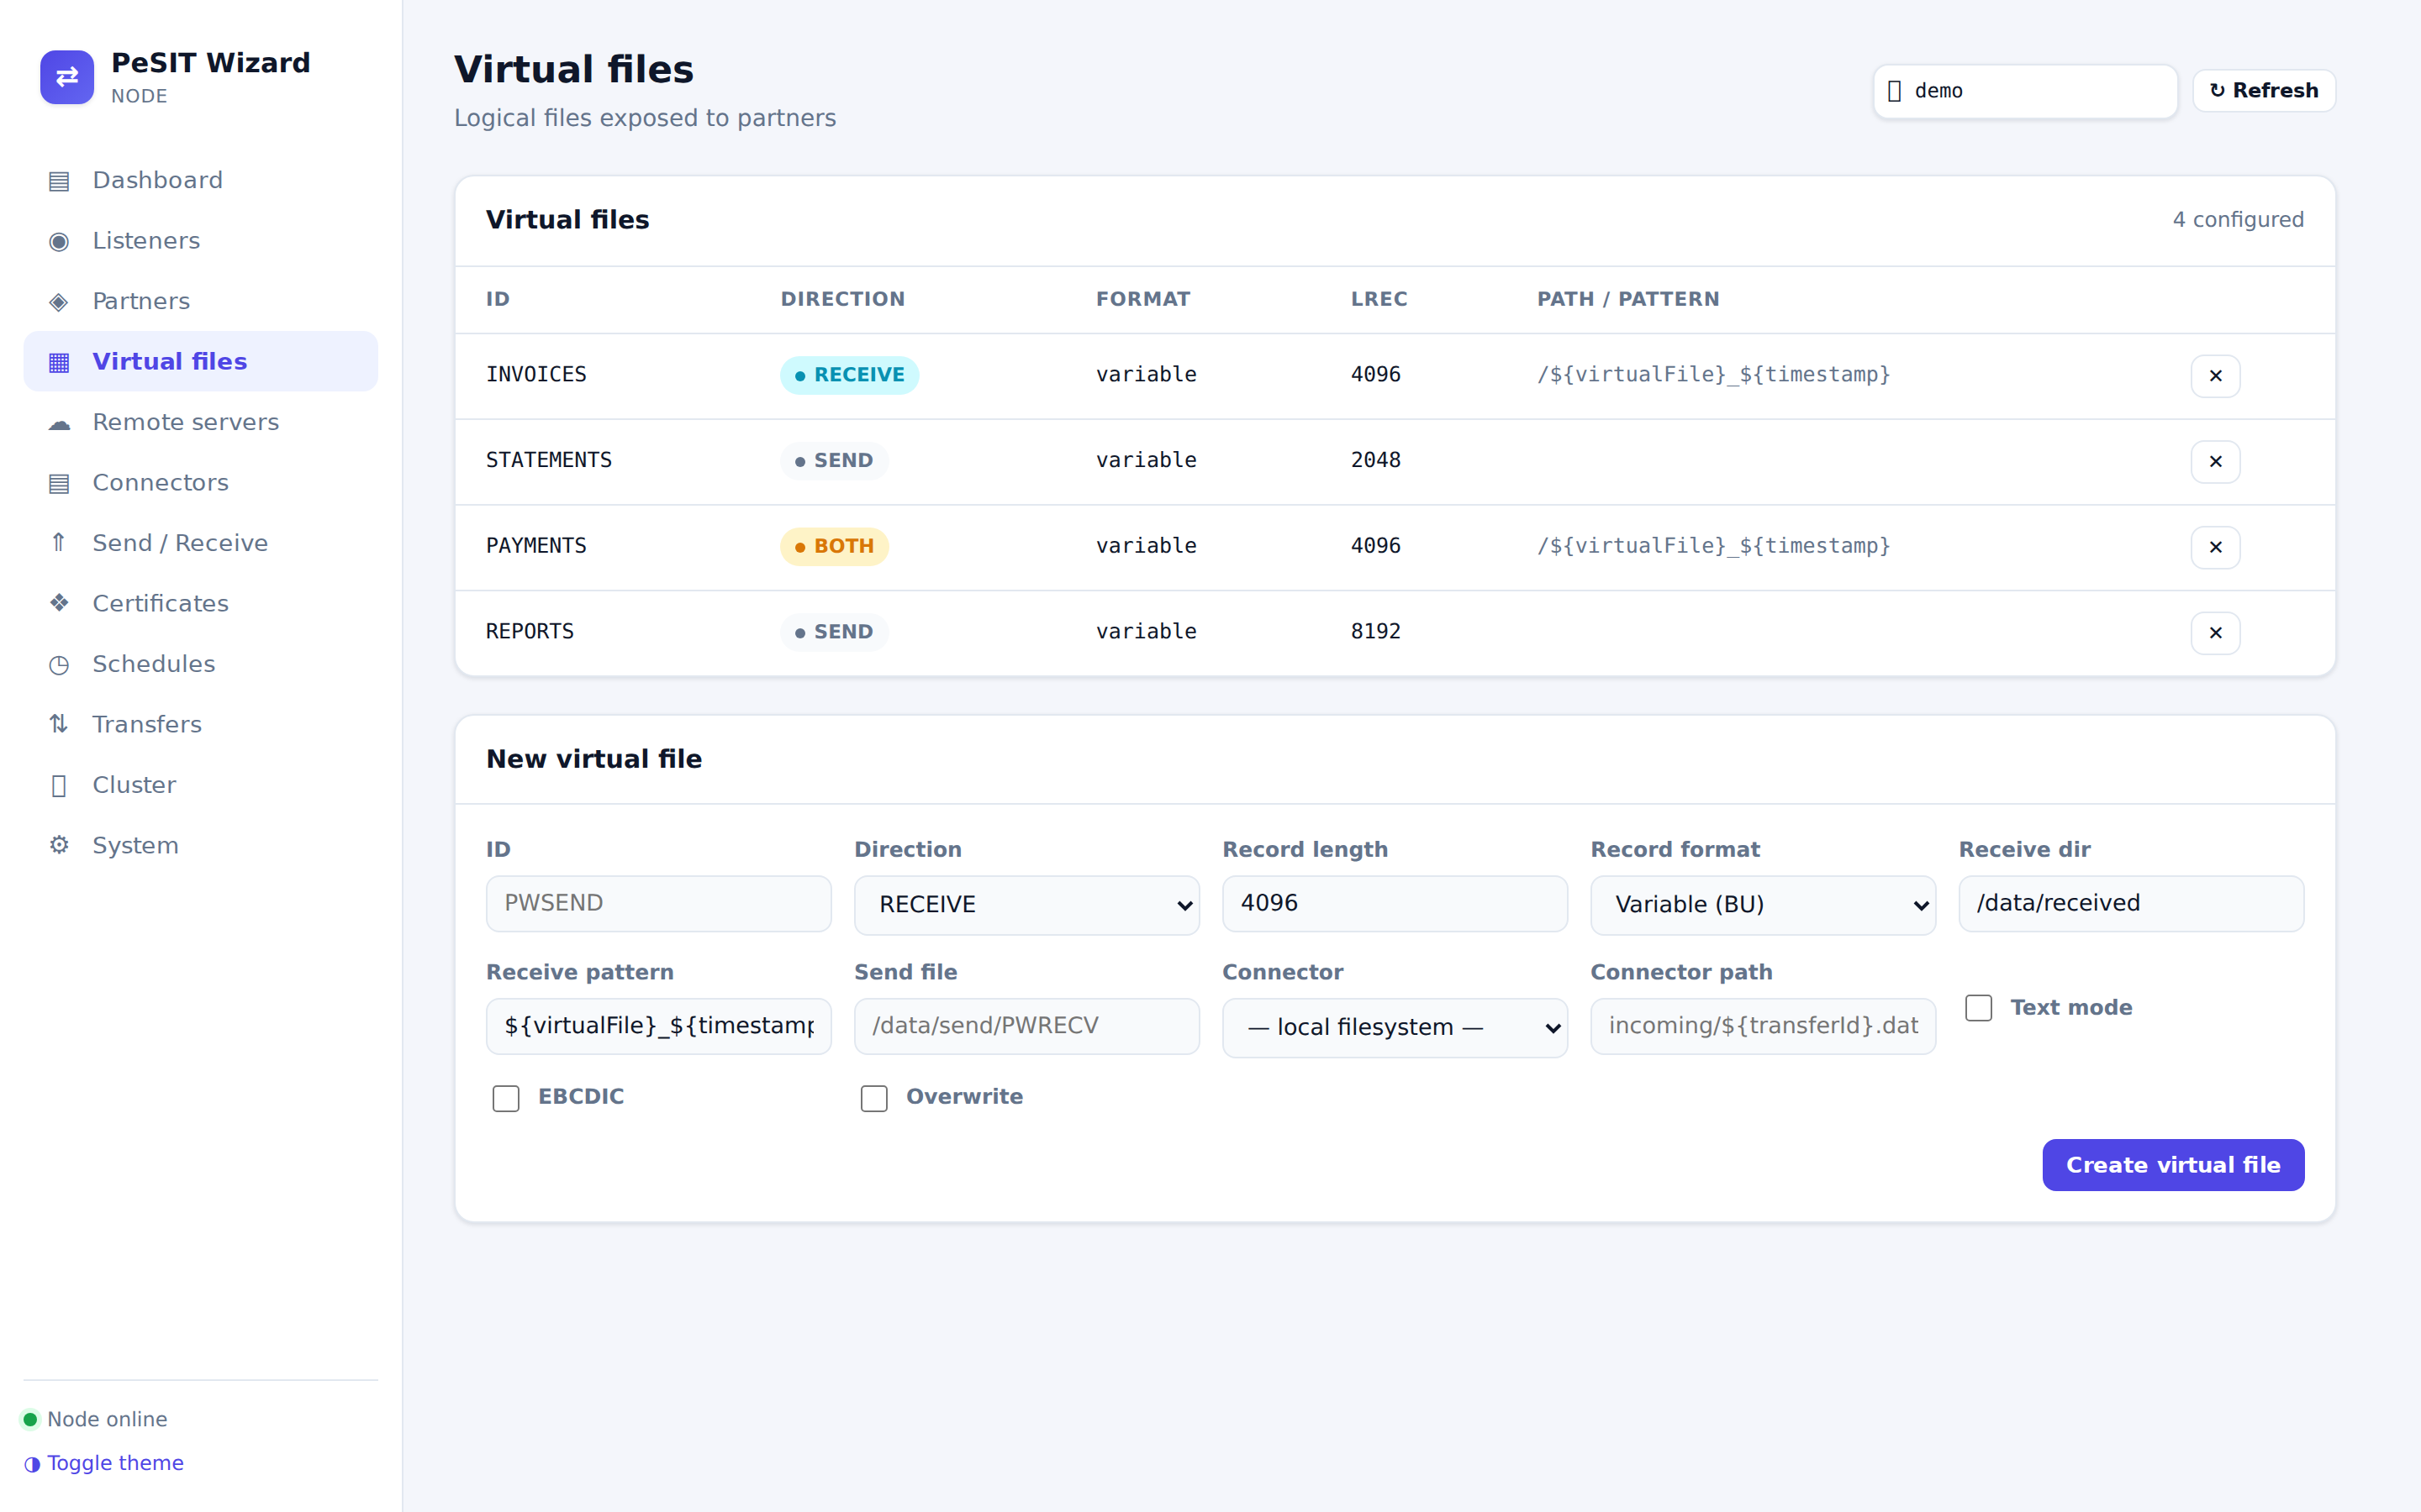Go to Schedules
Screen dimensions: 2421x1512
[x=200, y=664]
